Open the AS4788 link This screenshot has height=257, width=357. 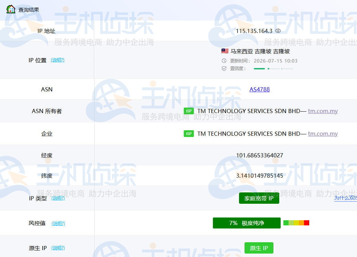[260, 89]
